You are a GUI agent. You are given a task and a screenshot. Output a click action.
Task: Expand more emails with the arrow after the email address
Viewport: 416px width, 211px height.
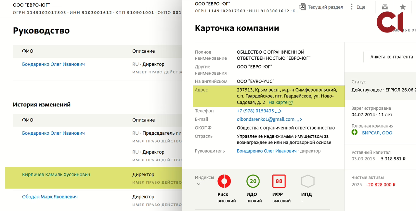click(x=299, y=119)
